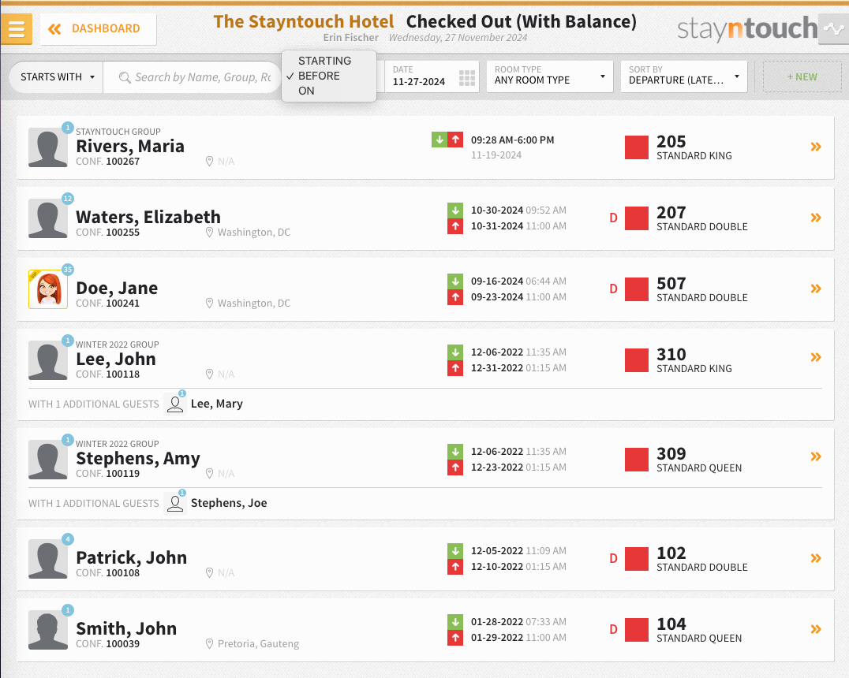The height and width of the screenshot is (678, 849).
Task: Select guest name Rivers, Maria
Action: (130, 146)
